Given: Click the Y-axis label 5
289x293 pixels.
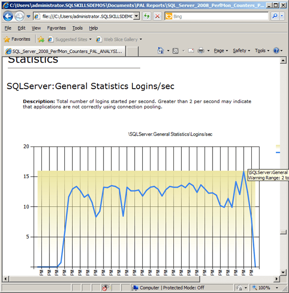Looking at the screenshot, I should click(28, 237).
